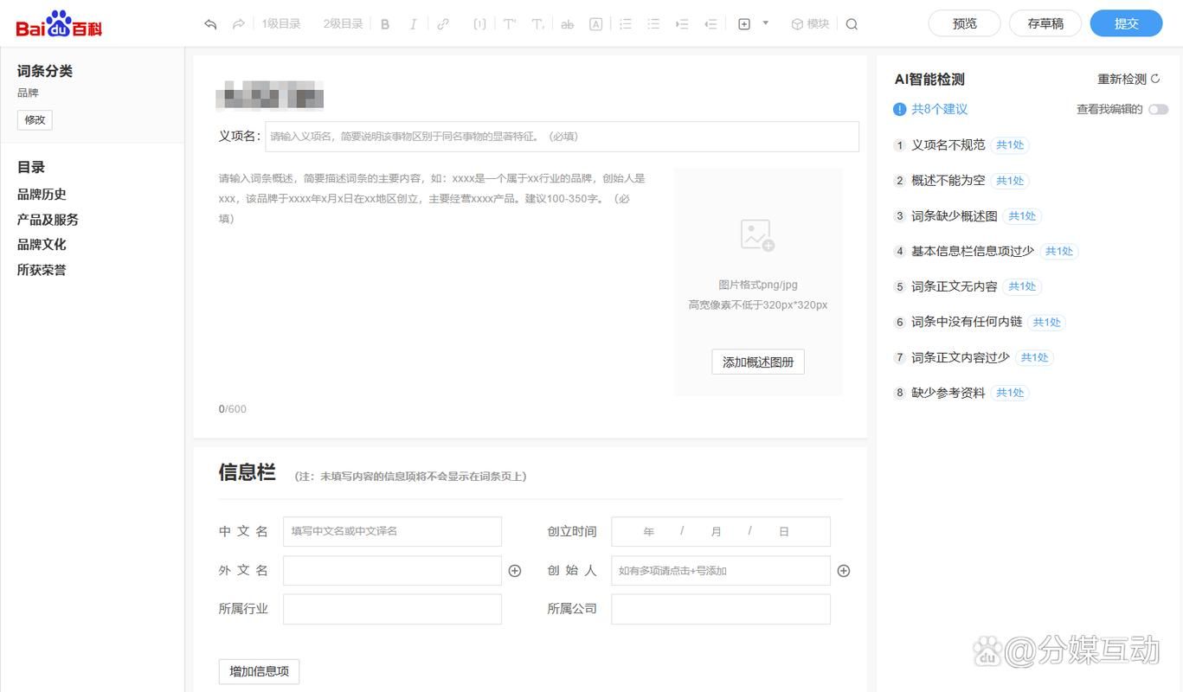
Task: Click 增加信息项 button
Action: (259, 671)
